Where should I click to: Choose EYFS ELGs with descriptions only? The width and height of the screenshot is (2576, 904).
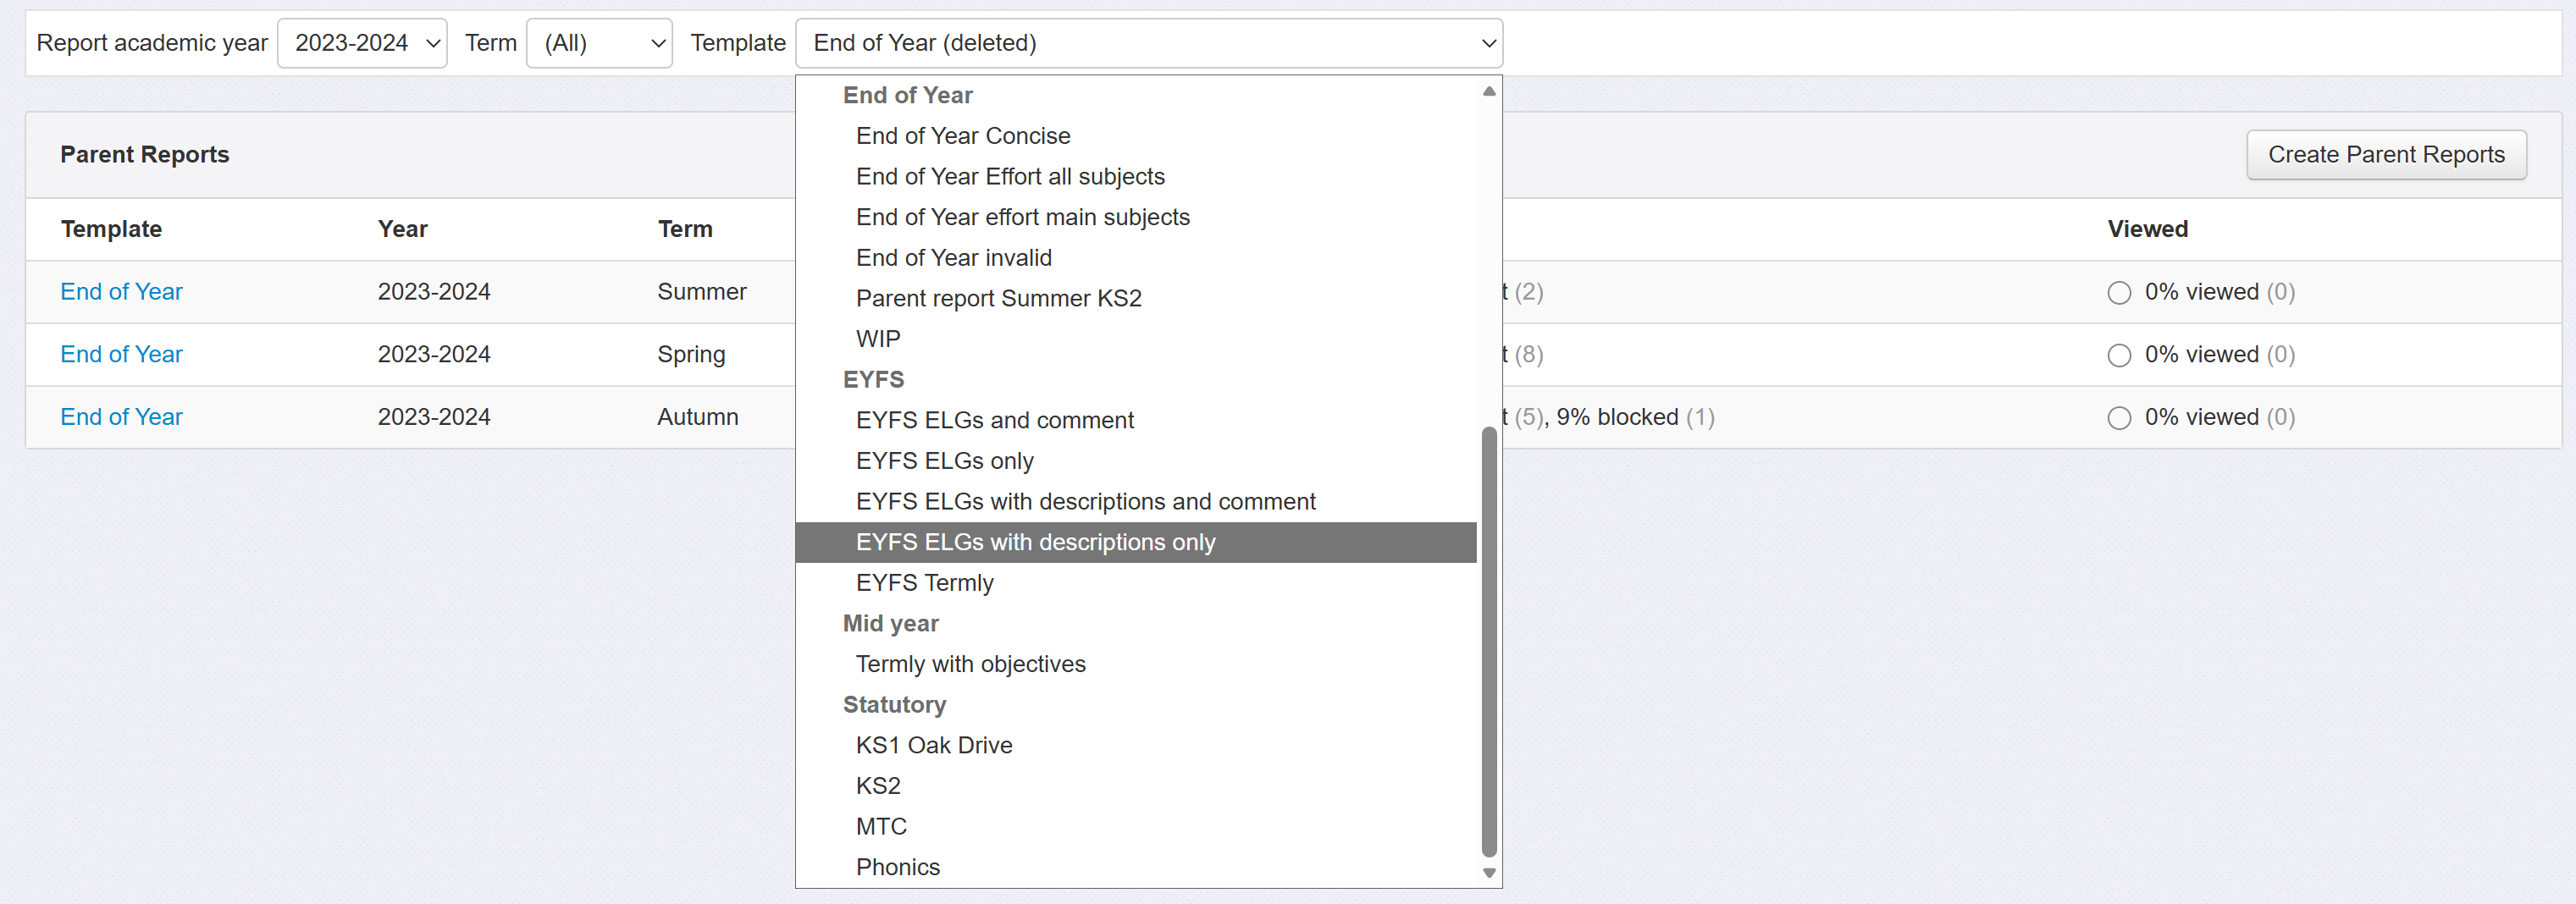[1035, 542]
